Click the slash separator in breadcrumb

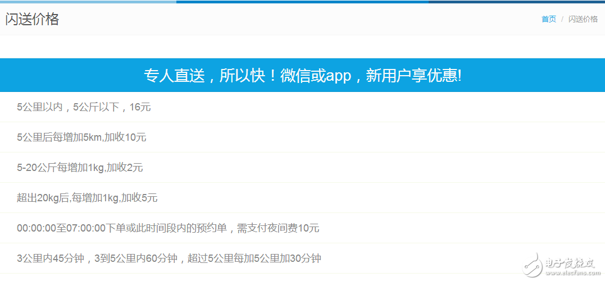562,19
